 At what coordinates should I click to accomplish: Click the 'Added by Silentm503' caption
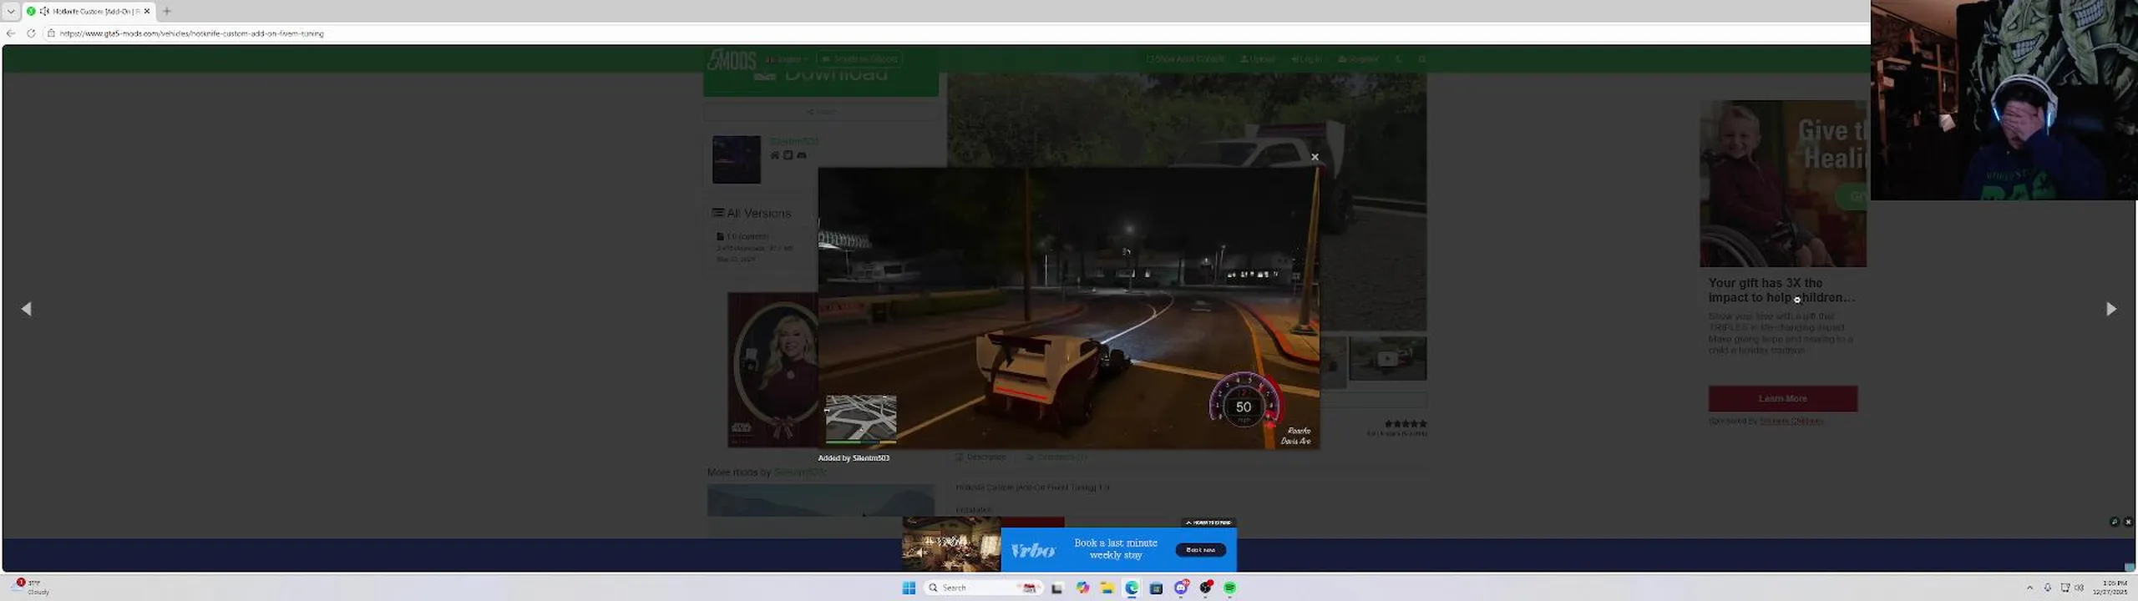[x=854, y=457]
